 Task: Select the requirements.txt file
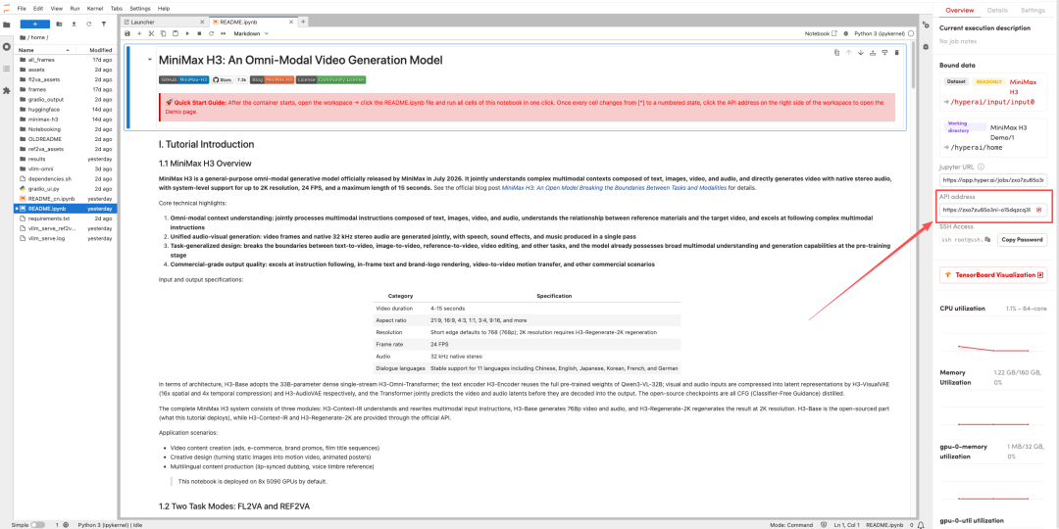[66, 218]
